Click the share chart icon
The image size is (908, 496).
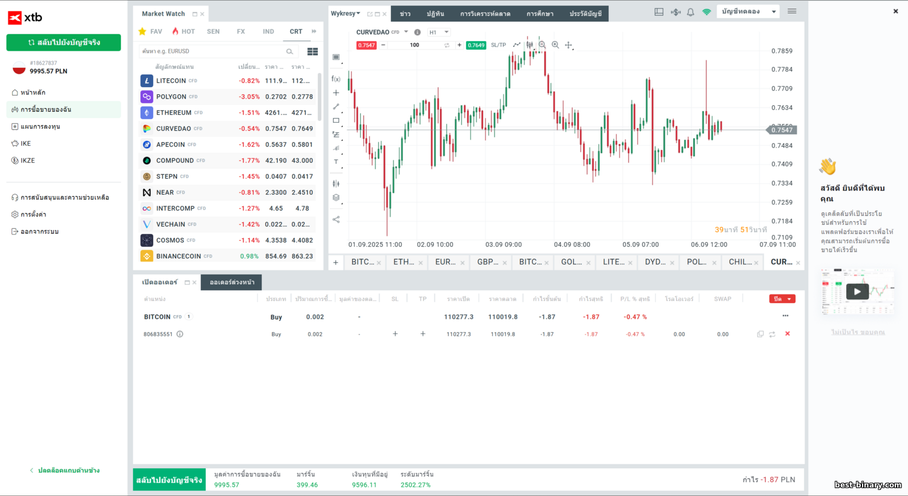coord(336,220)
